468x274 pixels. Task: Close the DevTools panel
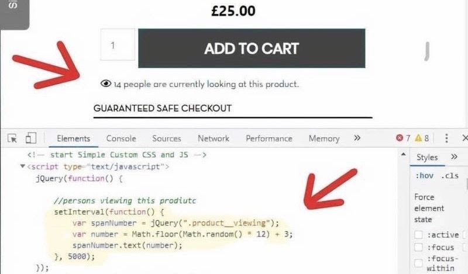464,138
